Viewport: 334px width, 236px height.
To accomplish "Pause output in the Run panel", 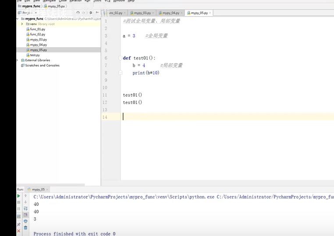I will [x=19, y=209].
